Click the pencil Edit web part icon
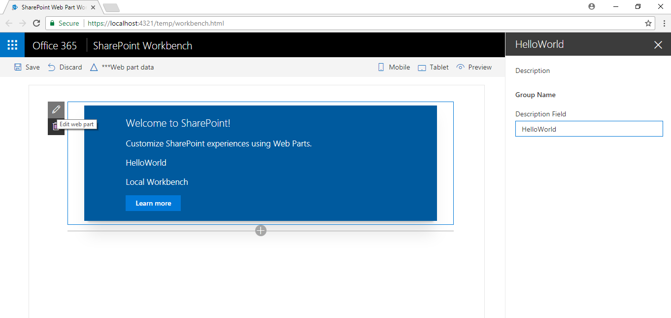 coord(56,109)
